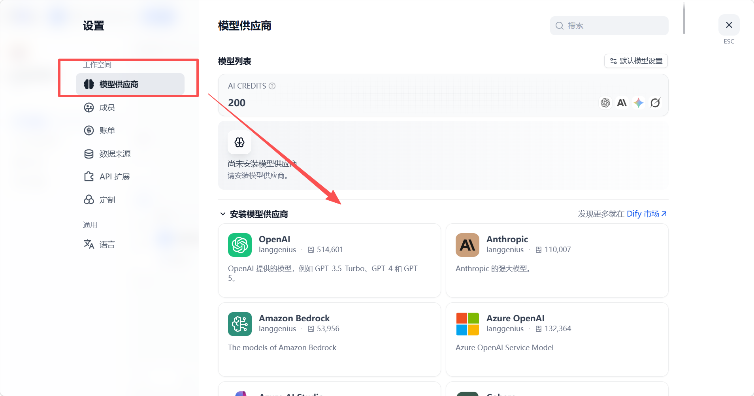Click the Anthropic logo in credits card
Image resolution: width=754 pixels, height=396 pixels.
tap(622, 103)
